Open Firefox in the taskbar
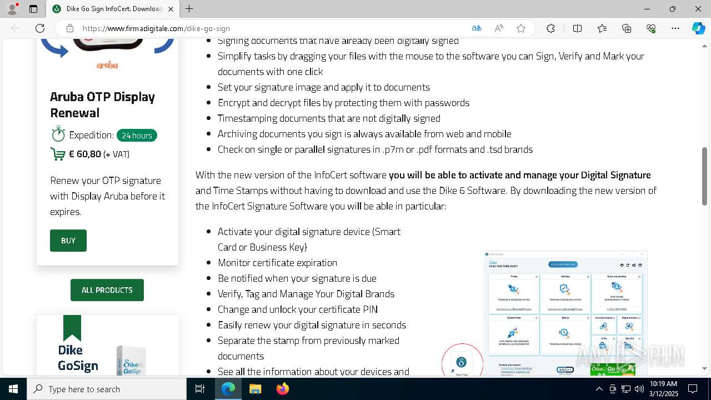This screenshot has width=711, height=400. pyautogui.click(x=282, y=389)
